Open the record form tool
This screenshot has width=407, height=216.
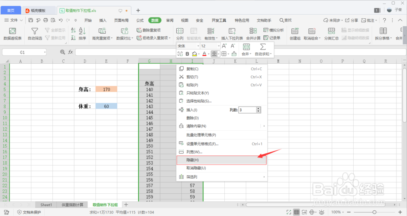point(272,38)
